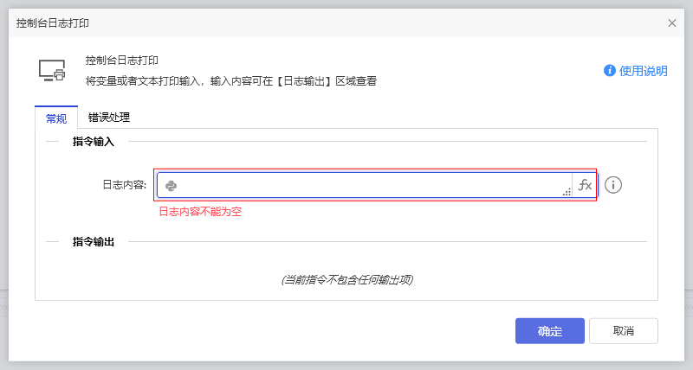The image size is (693, 370).
Task: Switch to the 常规 tab
Action: point(56,118)
